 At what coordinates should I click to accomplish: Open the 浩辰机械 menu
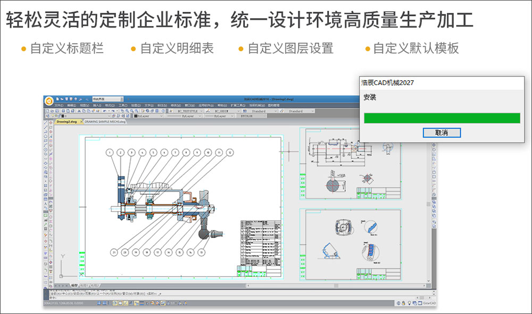(257, 105)
